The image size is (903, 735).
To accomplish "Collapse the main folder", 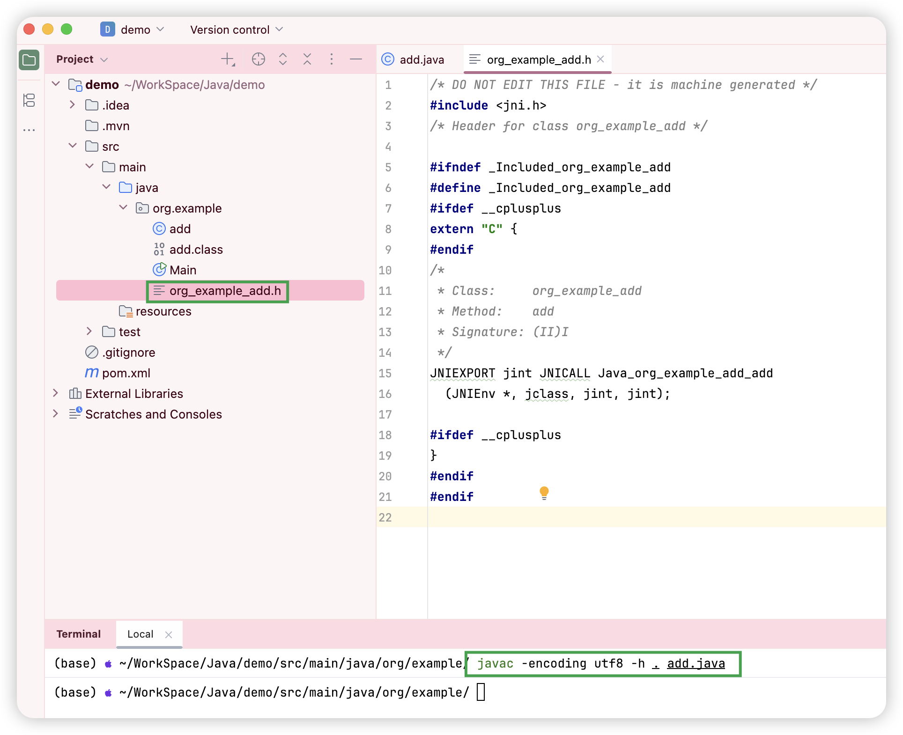I will [x=89, y=166].
